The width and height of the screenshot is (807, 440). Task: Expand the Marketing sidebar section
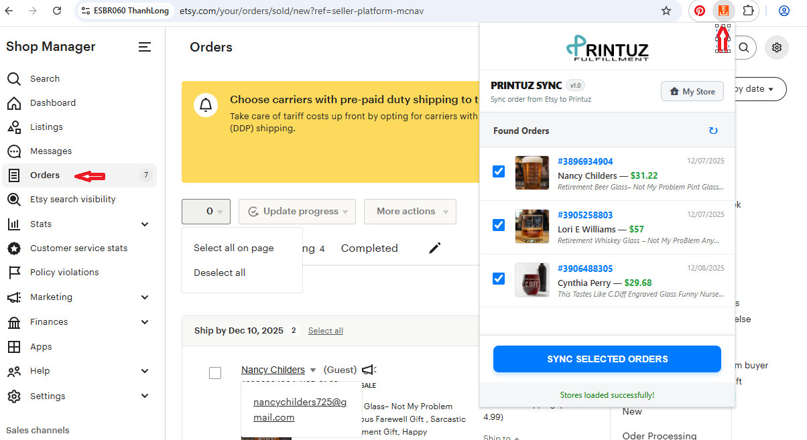point(145,297)
